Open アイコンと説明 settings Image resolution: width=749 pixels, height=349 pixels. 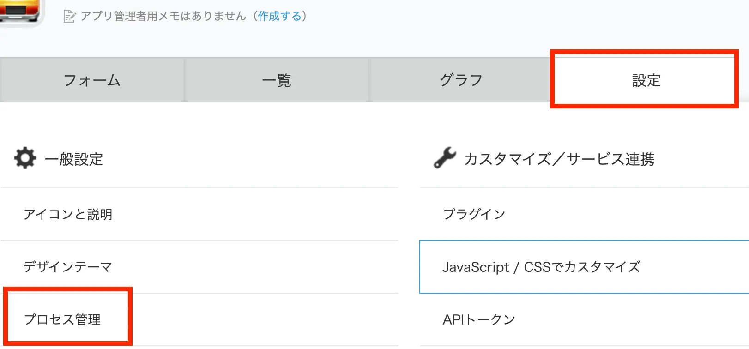click(x=68, y=214)
